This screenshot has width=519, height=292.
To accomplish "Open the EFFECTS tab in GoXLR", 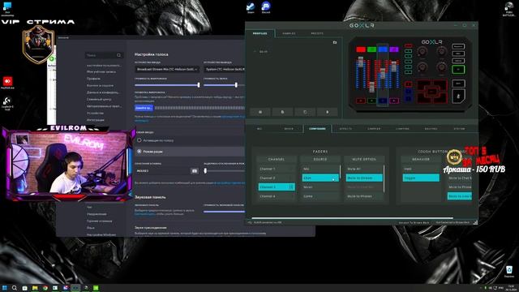I will (345, 129).
